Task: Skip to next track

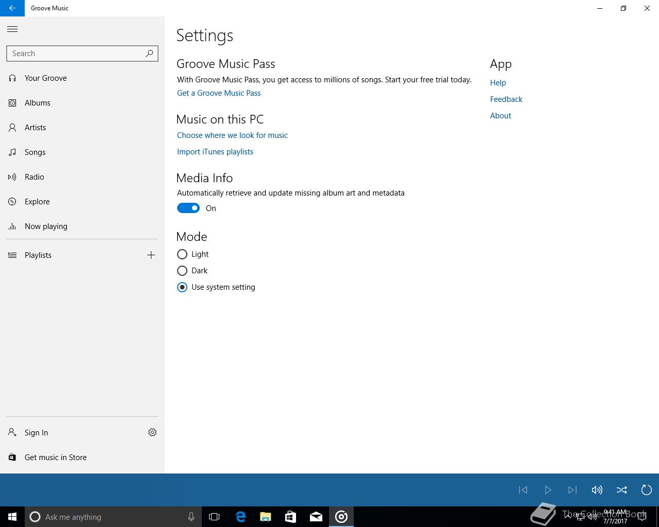Action: 573,490
